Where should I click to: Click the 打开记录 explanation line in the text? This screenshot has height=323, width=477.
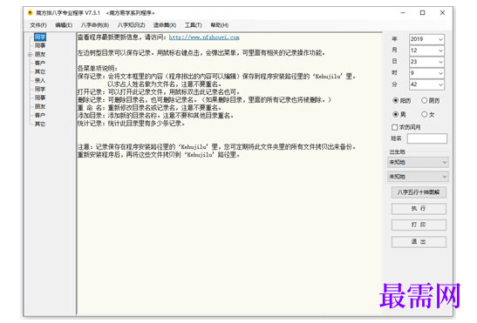pyautogui.click(x=159, y=91)
